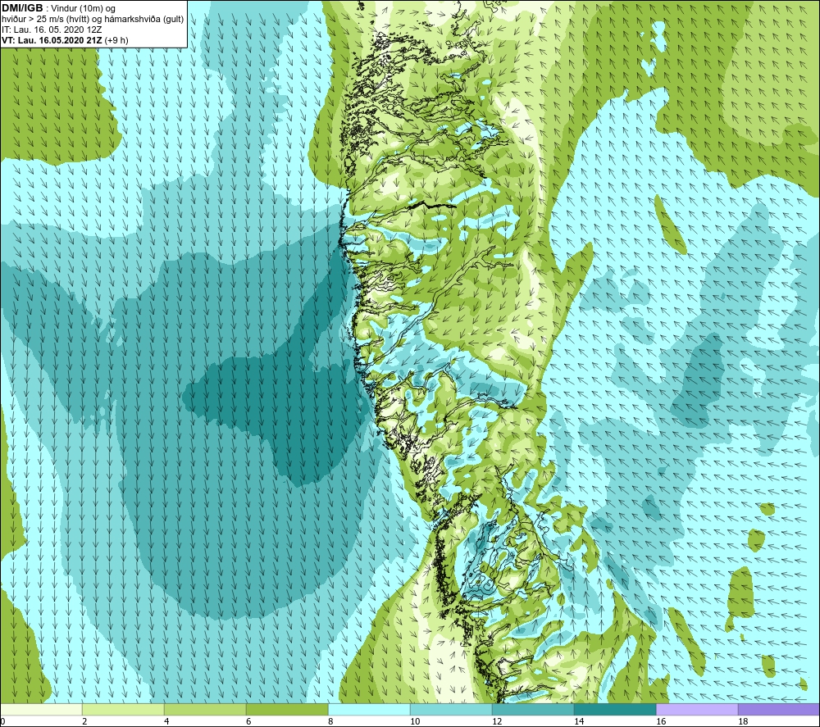820x727 pixels.
Task: Click the 0–2 m/s pale cream legend swatch
Action: click(41, 709)
